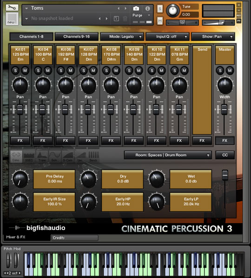The image size is (251, 278).
Task: Solo the instrument with header S button
Action: 160,9
